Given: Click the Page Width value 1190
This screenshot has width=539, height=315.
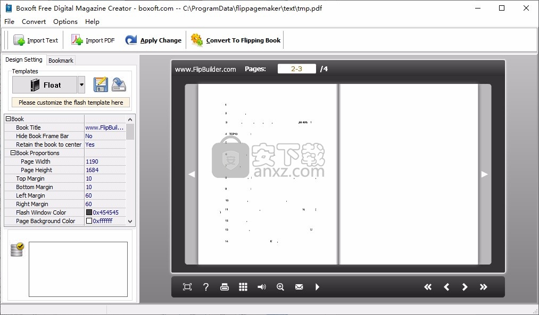Looking at the screenshot, I should 105,161.
